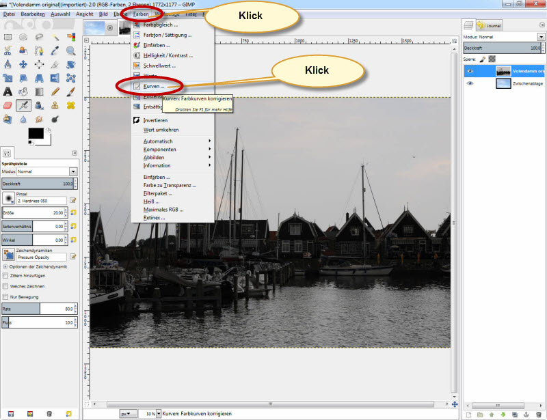Select the Dodge/Burn tool

tap(55, 120)
